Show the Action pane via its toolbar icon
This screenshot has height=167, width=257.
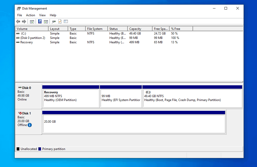(46, 21)
